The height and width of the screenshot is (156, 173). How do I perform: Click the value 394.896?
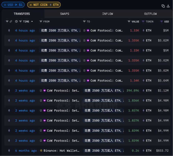133,90
